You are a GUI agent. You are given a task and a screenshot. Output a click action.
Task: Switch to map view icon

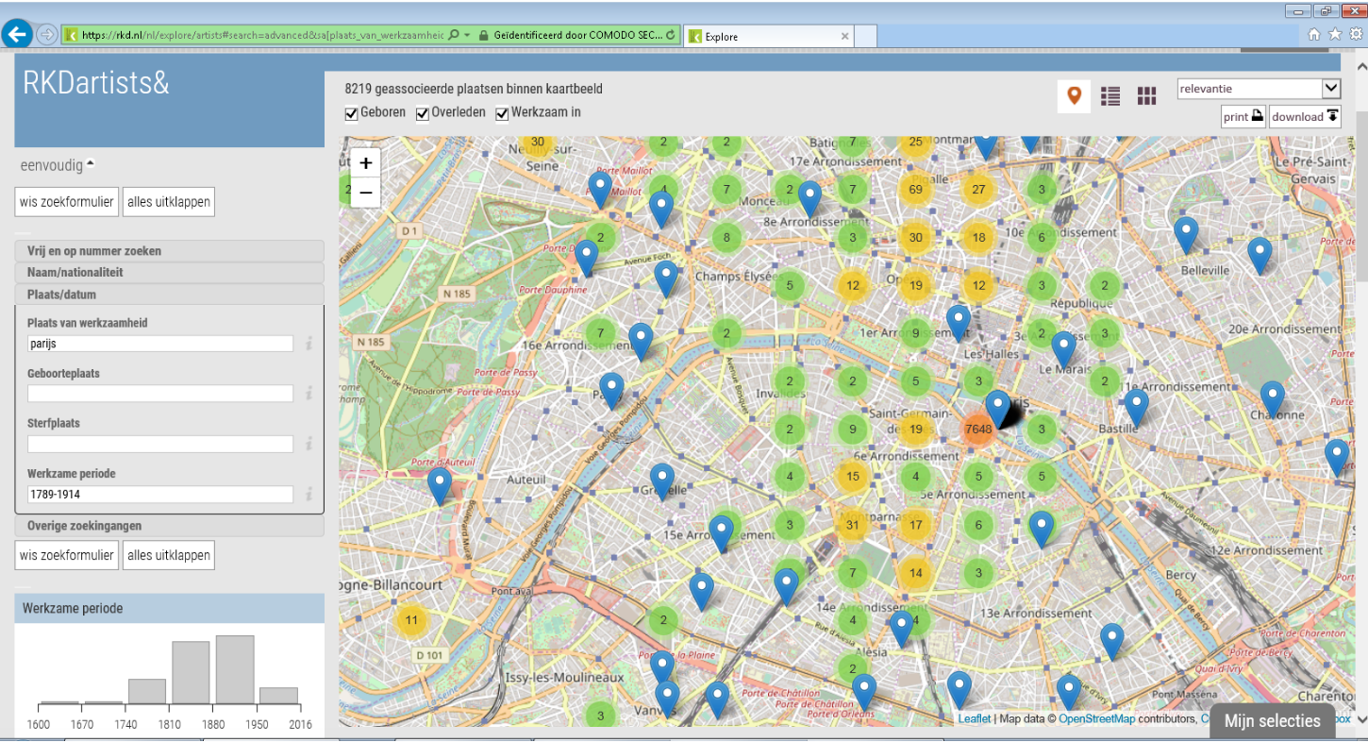click(x=1074, y=95)
